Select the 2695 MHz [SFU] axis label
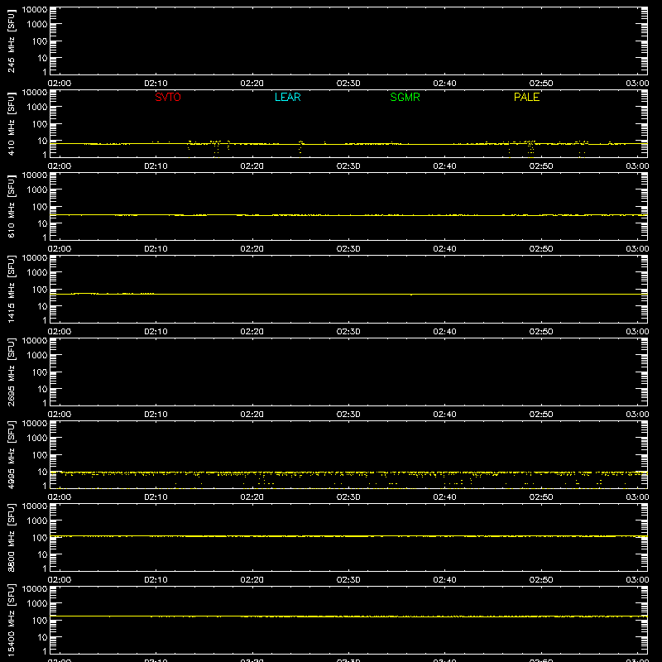 [x=11, y=372]
